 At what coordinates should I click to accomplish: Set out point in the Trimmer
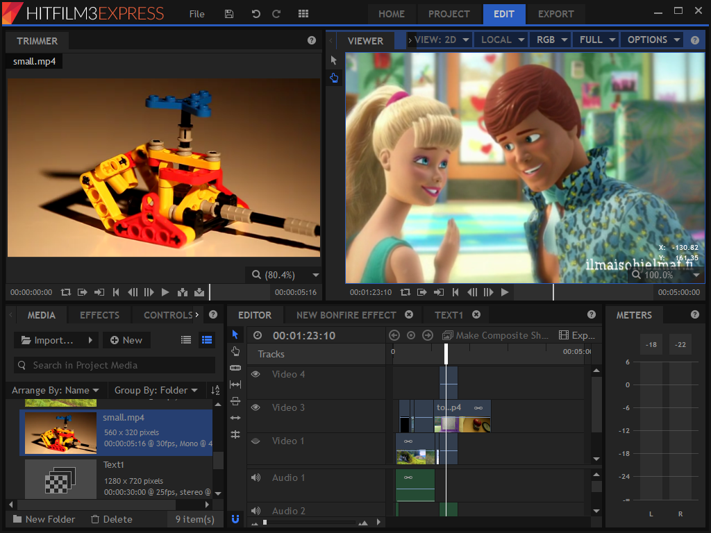coord(99,292)
